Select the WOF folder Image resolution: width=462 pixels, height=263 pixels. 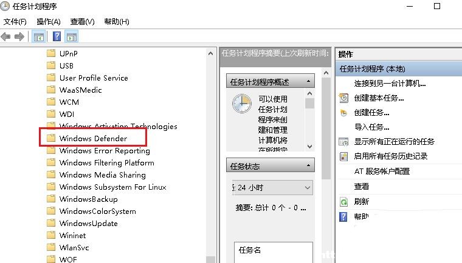point(68,259)
